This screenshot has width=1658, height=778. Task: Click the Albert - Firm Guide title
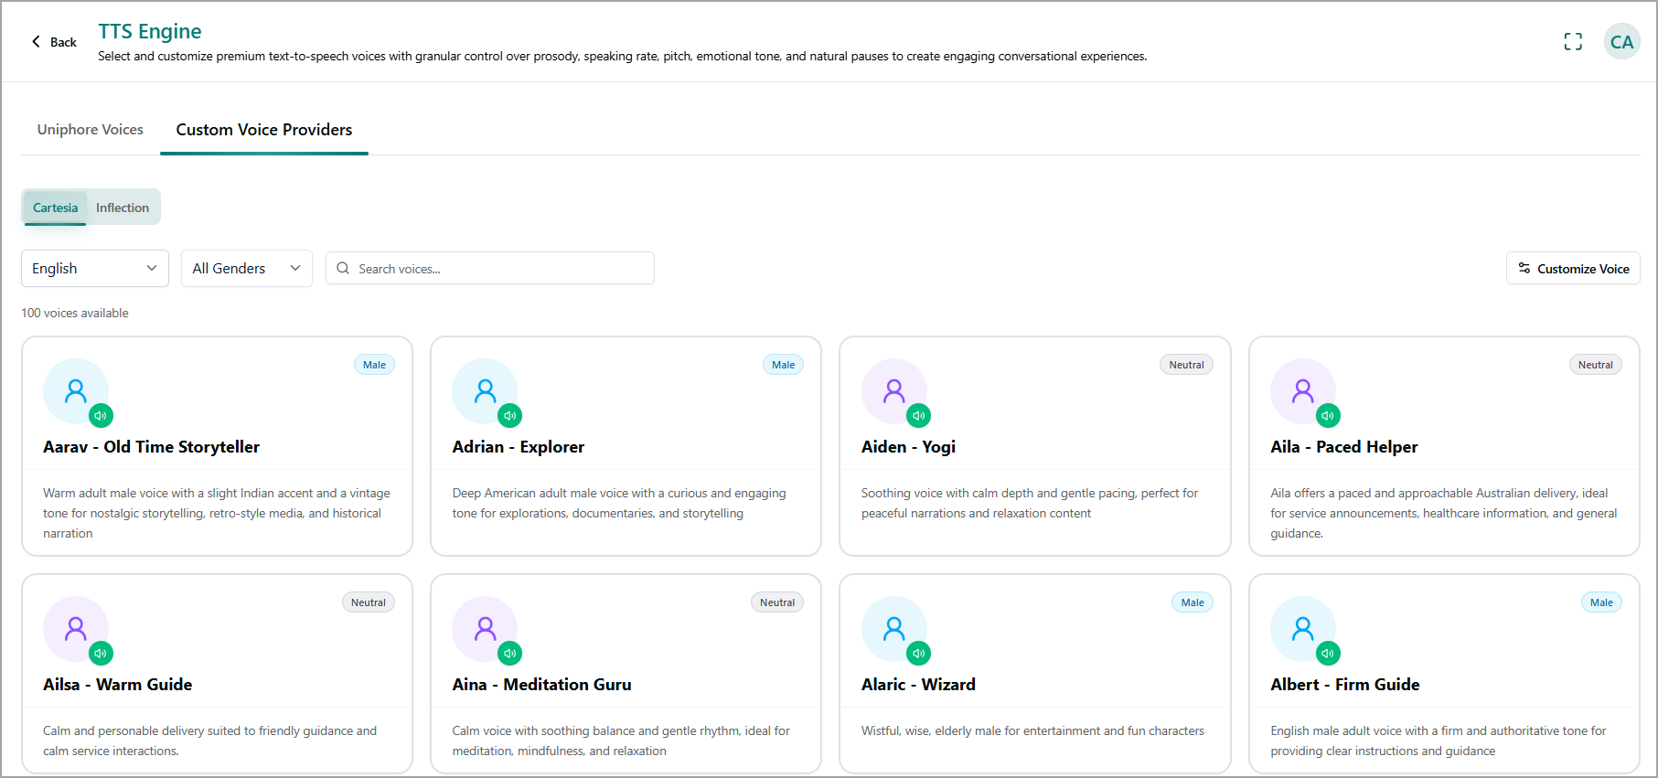[1345, 685]
